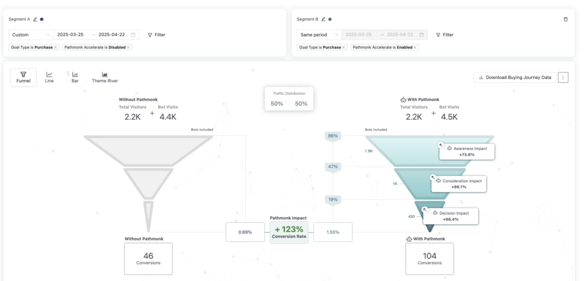585x281 pixels.
Task: Click Download Buying Journey Data button
Action: coord(515,77)
